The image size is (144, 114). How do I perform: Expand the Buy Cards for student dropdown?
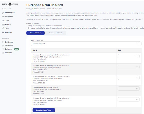click(86, 44)
